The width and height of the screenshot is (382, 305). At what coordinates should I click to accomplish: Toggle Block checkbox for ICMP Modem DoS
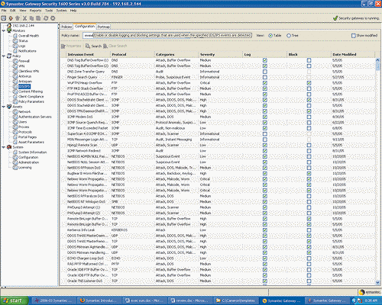(309, 117)
